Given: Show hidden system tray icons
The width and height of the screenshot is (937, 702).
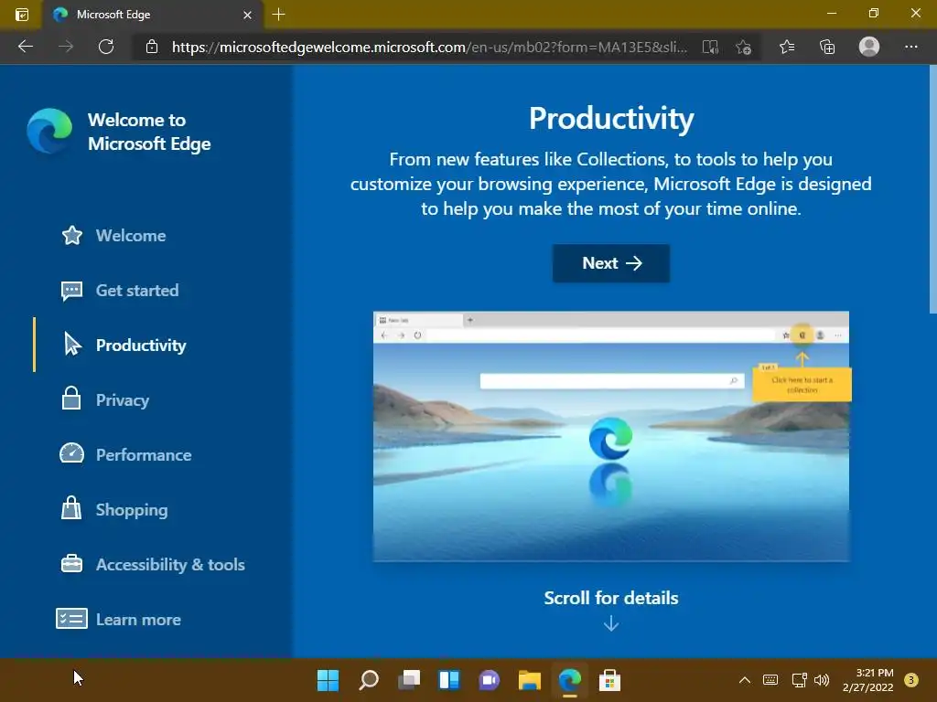Looking at the screenshot, I should click(745, 680).
